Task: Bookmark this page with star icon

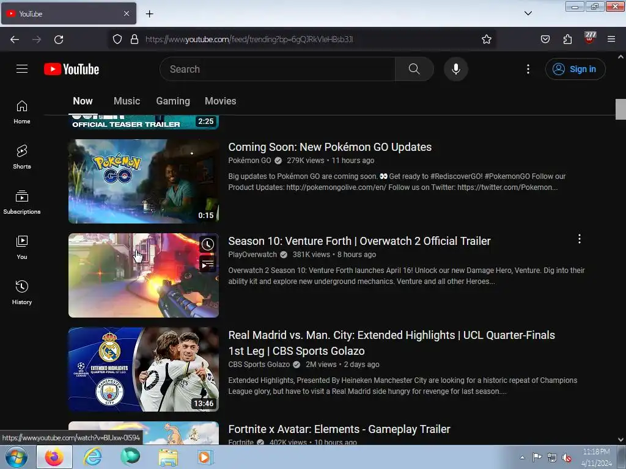Action: [486, 39]
